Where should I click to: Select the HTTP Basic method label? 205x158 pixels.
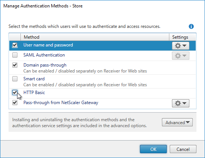34,93
